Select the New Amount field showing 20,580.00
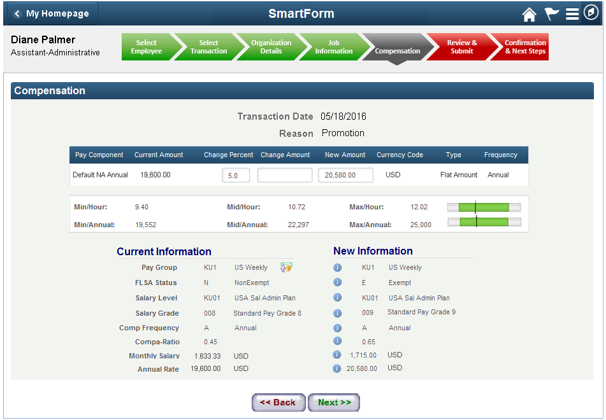Viewport: 606px width, 420px height. point(345,174)
